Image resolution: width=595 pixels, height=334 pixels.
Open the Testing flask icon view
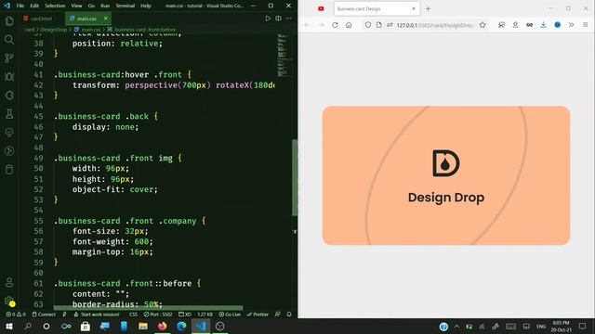click(9, 113)
